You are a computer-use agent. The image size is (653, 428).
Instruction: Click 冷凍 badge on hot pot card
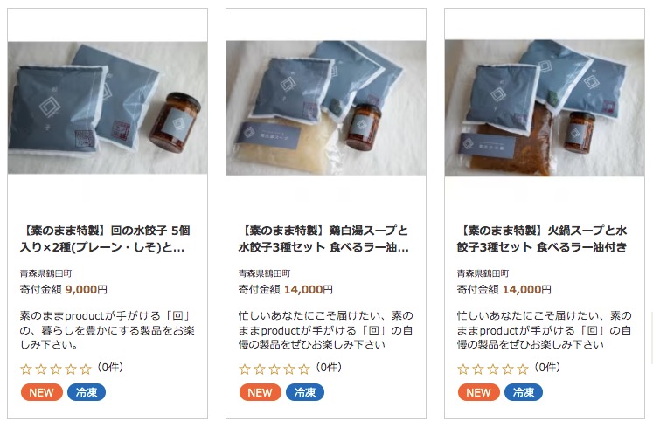[524, 392]
